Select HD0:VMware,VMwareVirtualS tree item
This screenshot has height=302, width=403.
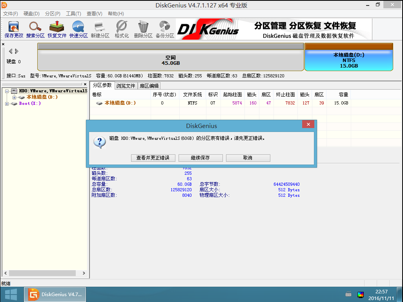53,91
